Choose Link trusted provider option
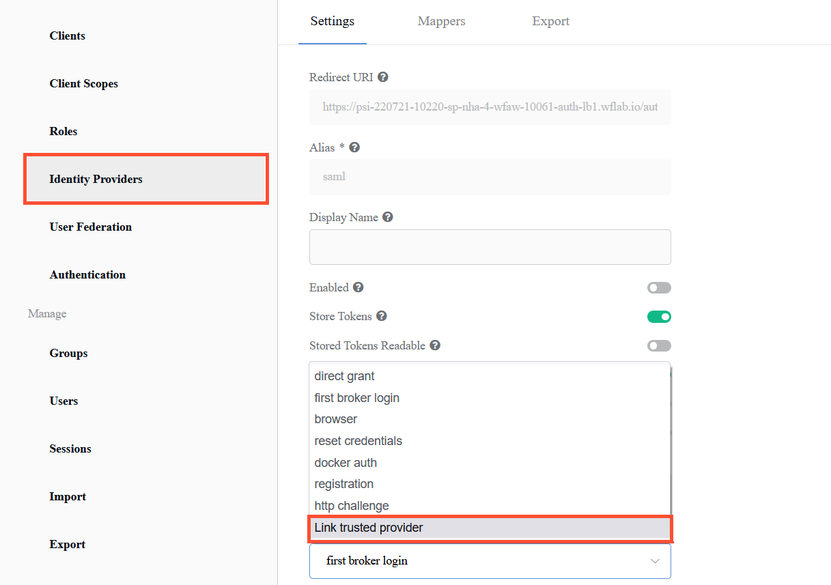The image size is (831, 585). tap(490, 528)
